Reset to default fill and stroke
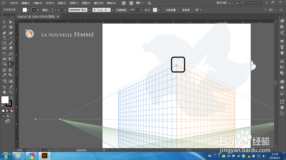Viewport: 286px width, 160px height. [3, 106]
